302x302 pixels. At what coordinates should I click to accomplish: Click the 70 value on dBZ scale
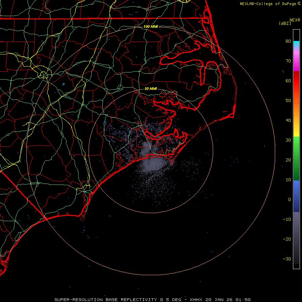[x=288, y=61]
